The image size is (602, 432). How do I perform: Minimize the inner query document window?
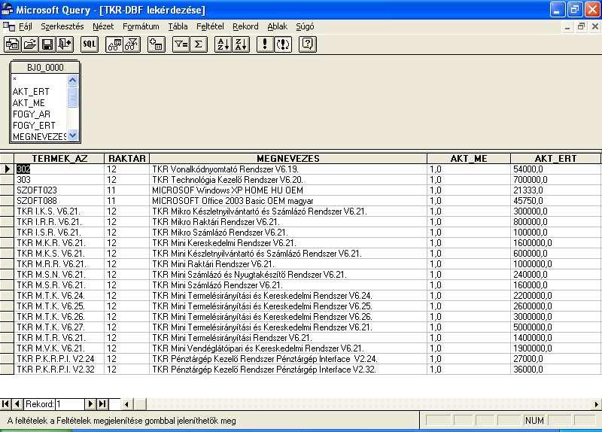[x=567, y=26]
